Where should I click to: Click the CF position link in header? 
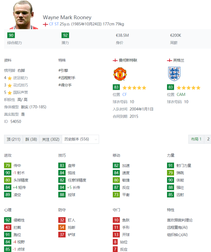click(51, 24)
